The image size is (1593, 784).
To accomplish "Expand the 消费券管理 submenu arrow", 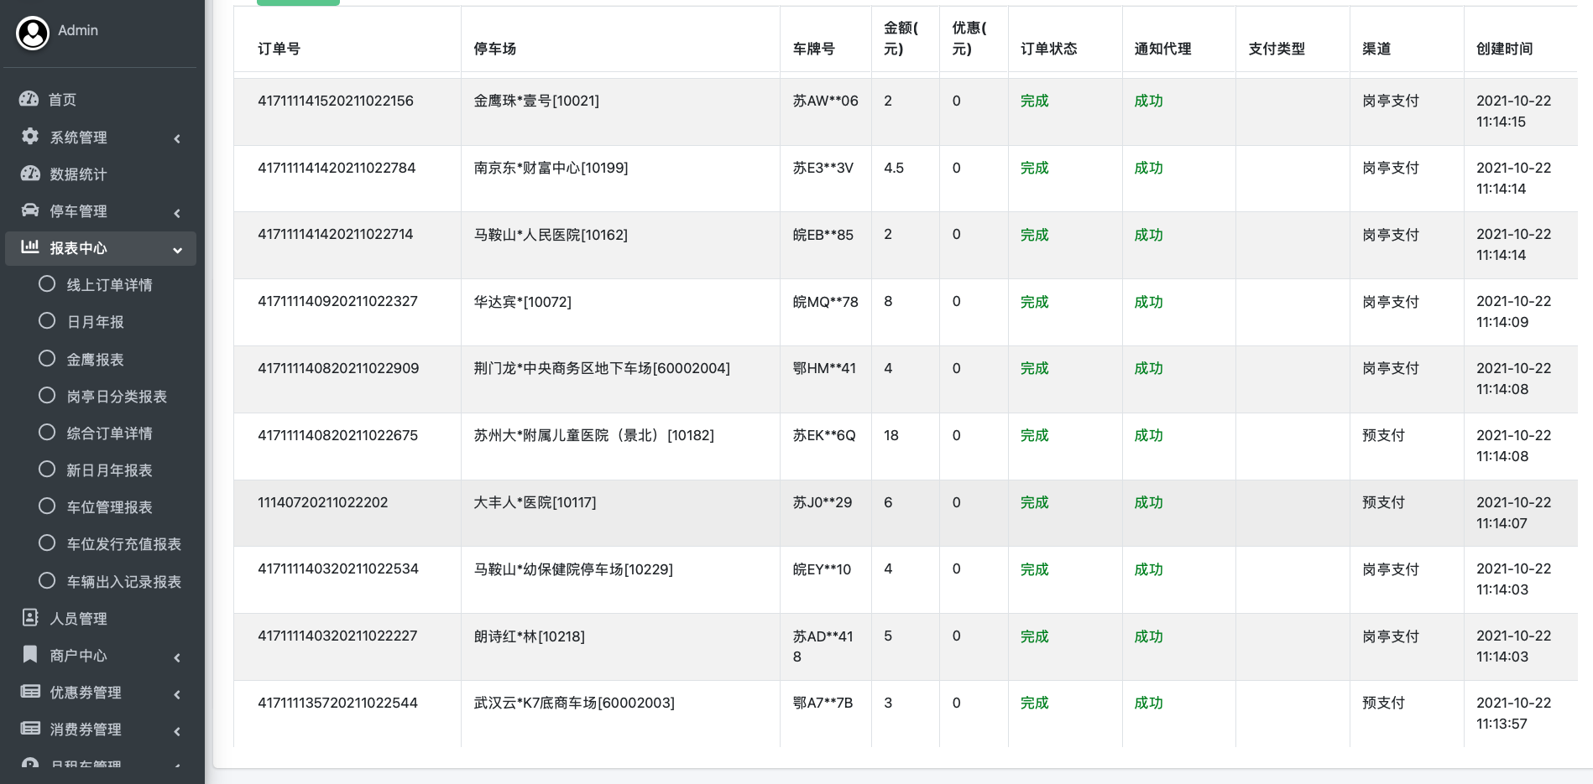I will point(177,731).
